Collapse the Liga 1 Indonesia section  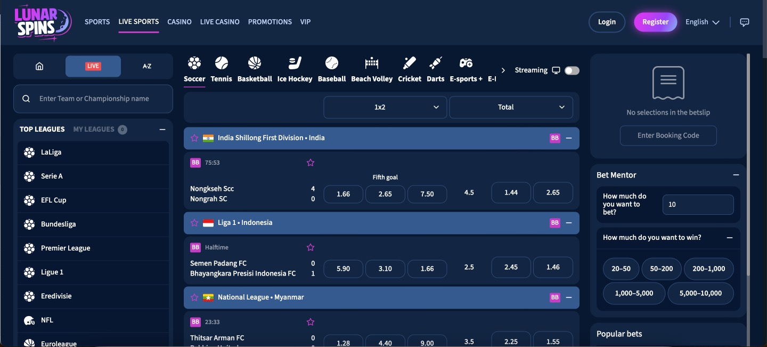click(x=569, y=223)
